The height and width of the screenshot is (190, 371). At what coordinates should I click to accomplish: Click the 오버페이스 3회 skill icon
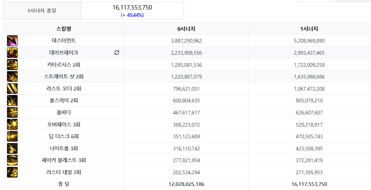pyautogui.click(x=12, y=124)
